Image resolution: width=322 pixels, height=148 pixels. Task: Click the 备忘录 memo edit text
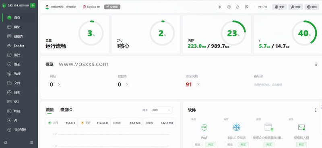(268, 85)
